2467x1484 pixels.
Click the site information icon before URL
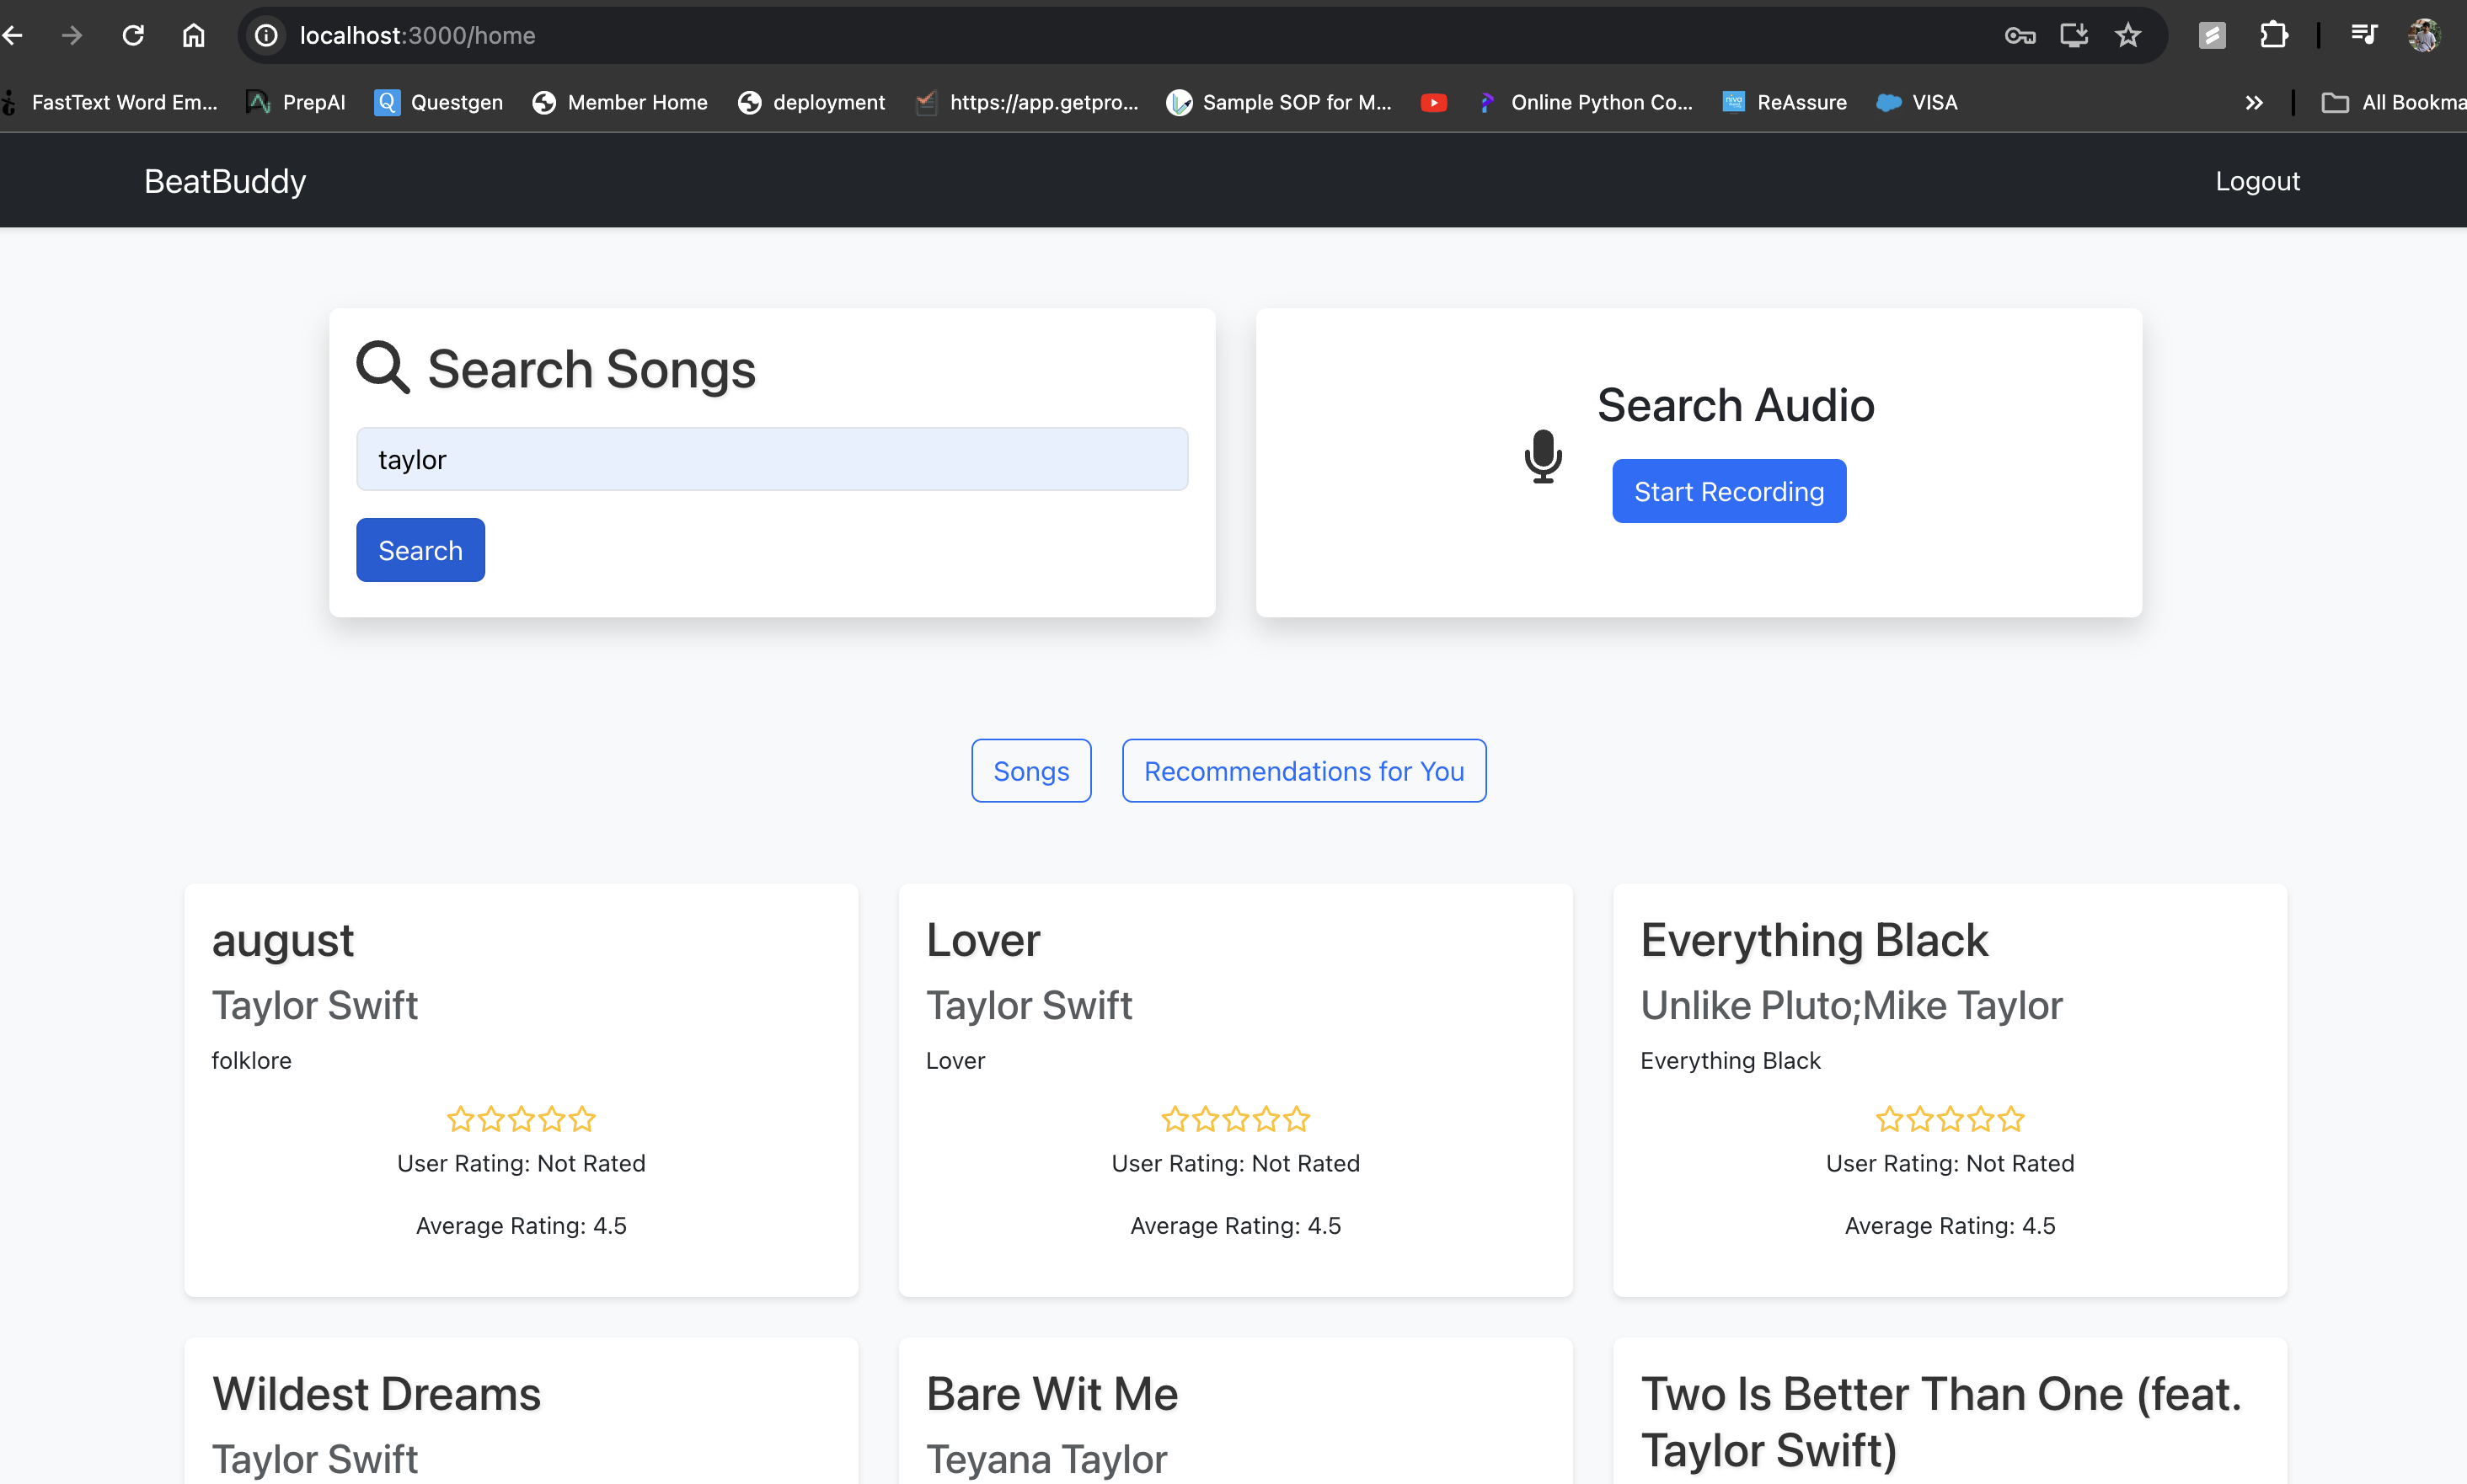click(x=266, y=36)
